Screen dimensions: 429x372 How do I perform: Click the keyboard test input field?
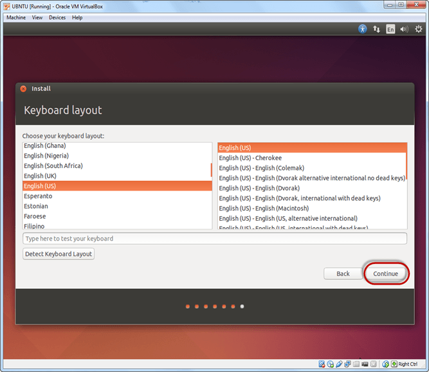pos(214,239)
